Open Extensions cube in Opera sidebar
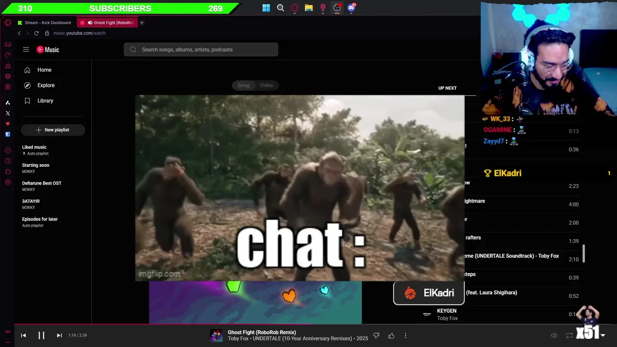The width and height of the screenshot is (617, 347). click(x=8, y=172)
